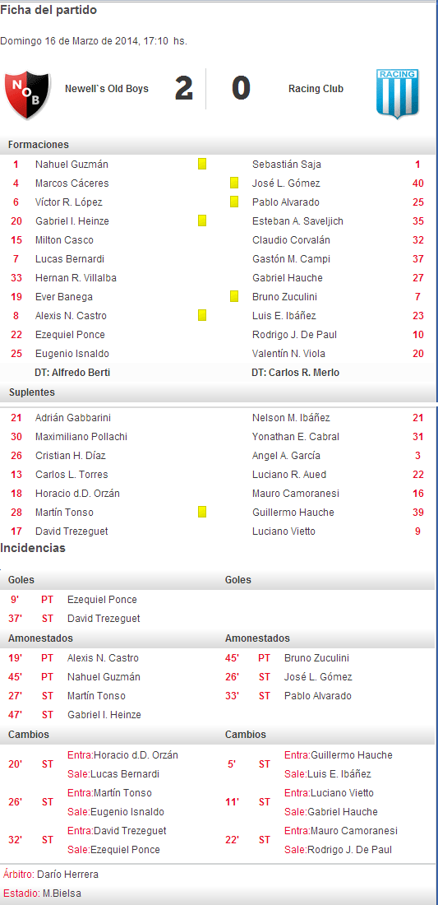Screen dimensions: 438x905
Task: Click yellow card icon beside Martín Tonso
Action: pyautogui.click(x=202, y=512)
